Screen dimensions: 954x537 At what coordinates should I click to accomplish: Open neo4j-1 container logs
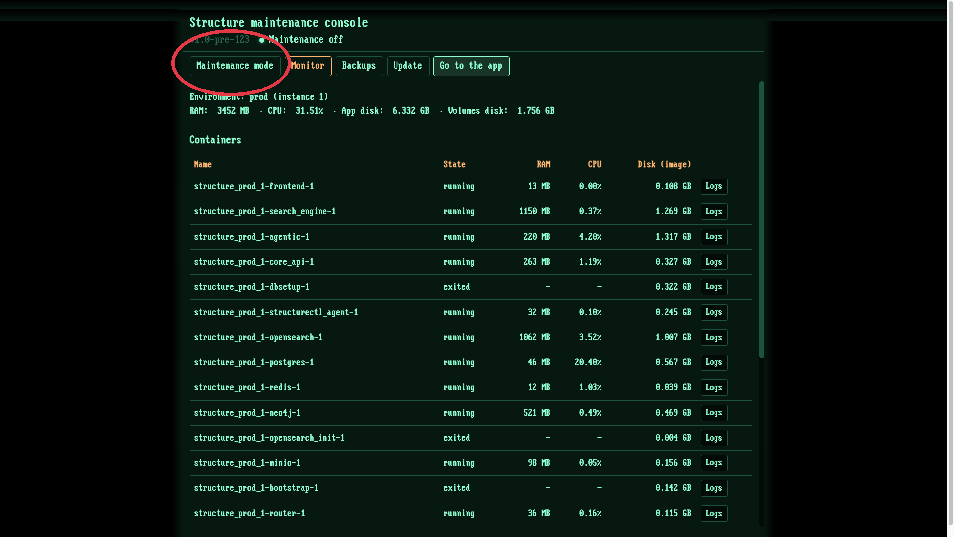(714, 413)
